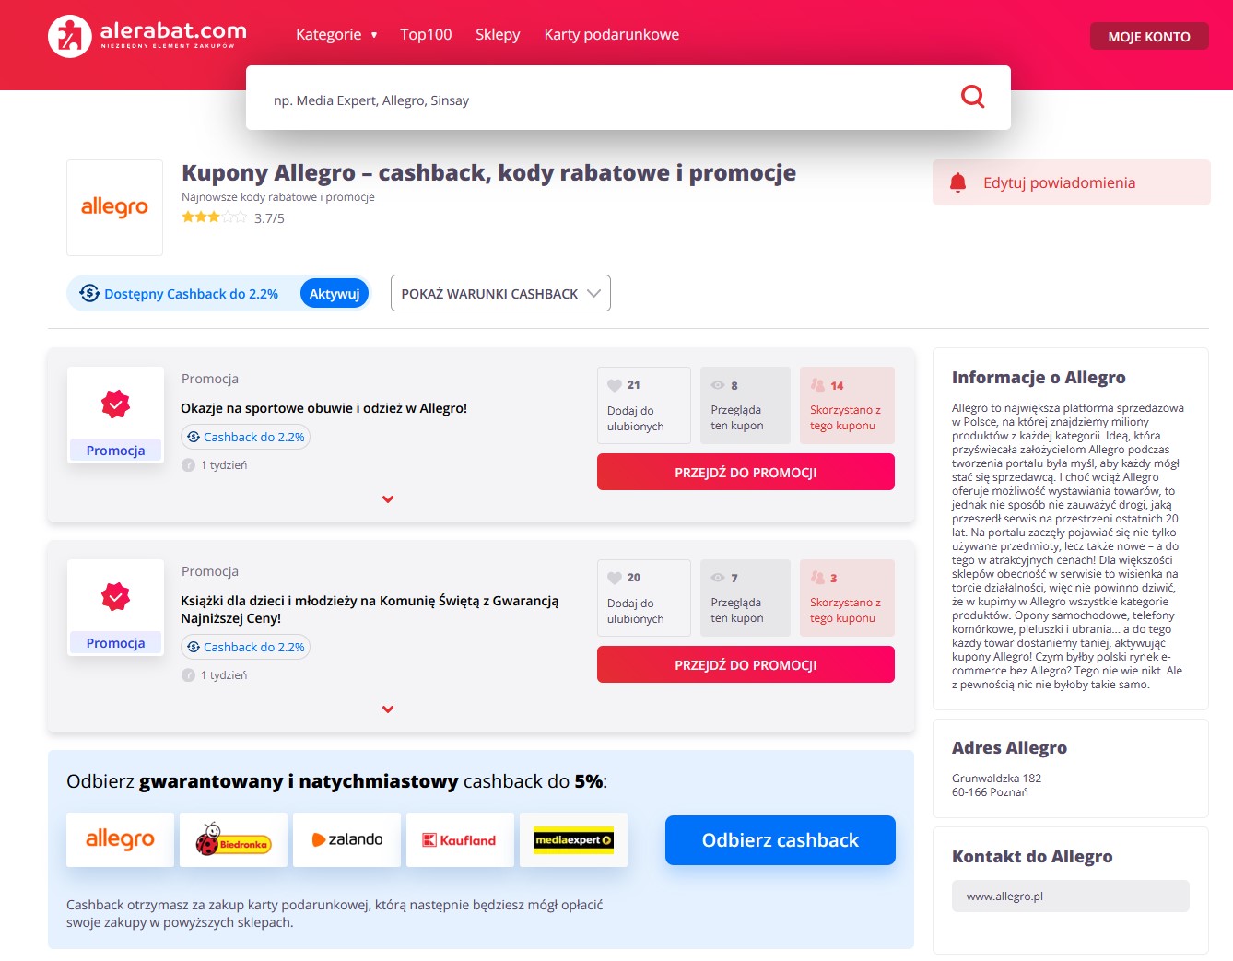Image resolution: width=1233 pixels, height=961 pixels.
Task: Click the eye icon with 8 views
Action: click(718, 385)
